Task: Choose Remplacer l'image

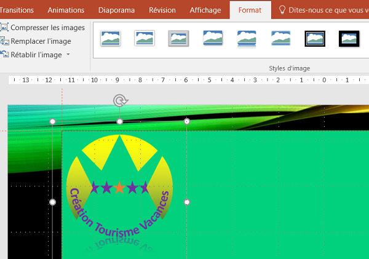Action: [41, 41]
